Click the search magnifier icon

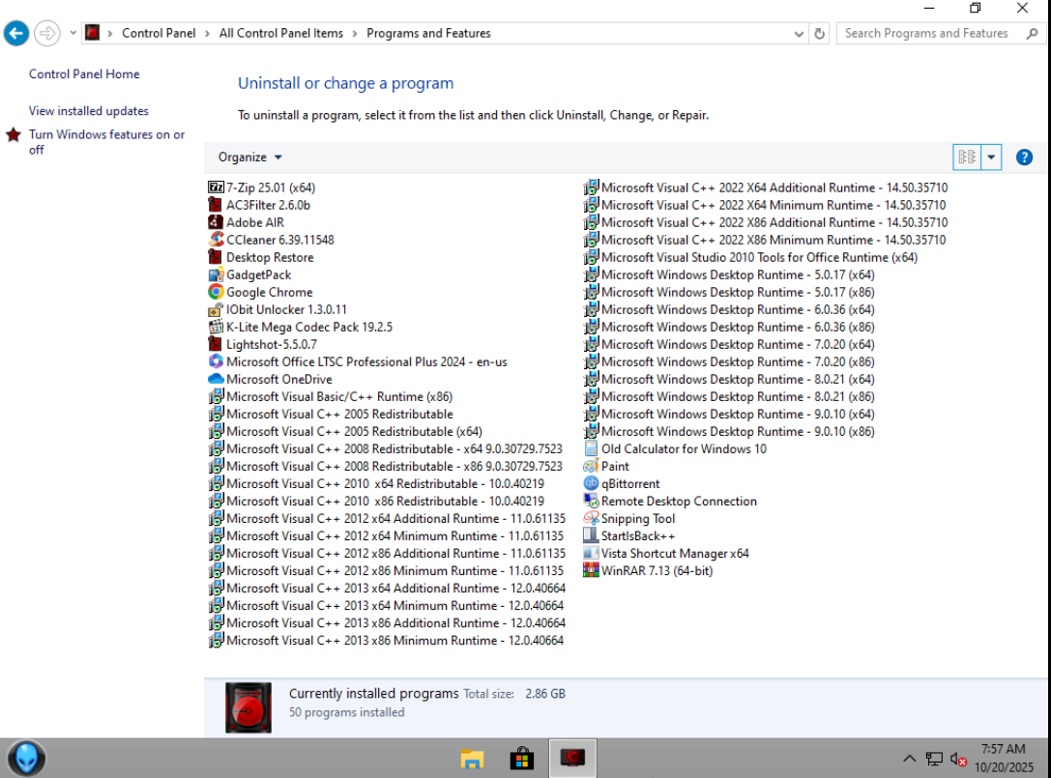pyautogui.click(x=1032, y=34)
